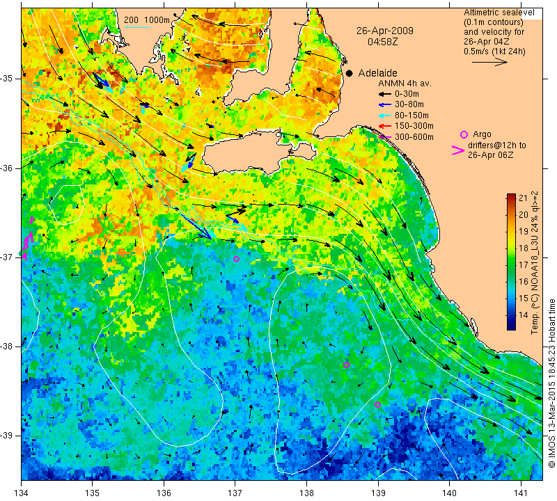Click the magenta drifter V symbol in legend
The height and width of the screenshot is (501, 557).
(457, 150)
